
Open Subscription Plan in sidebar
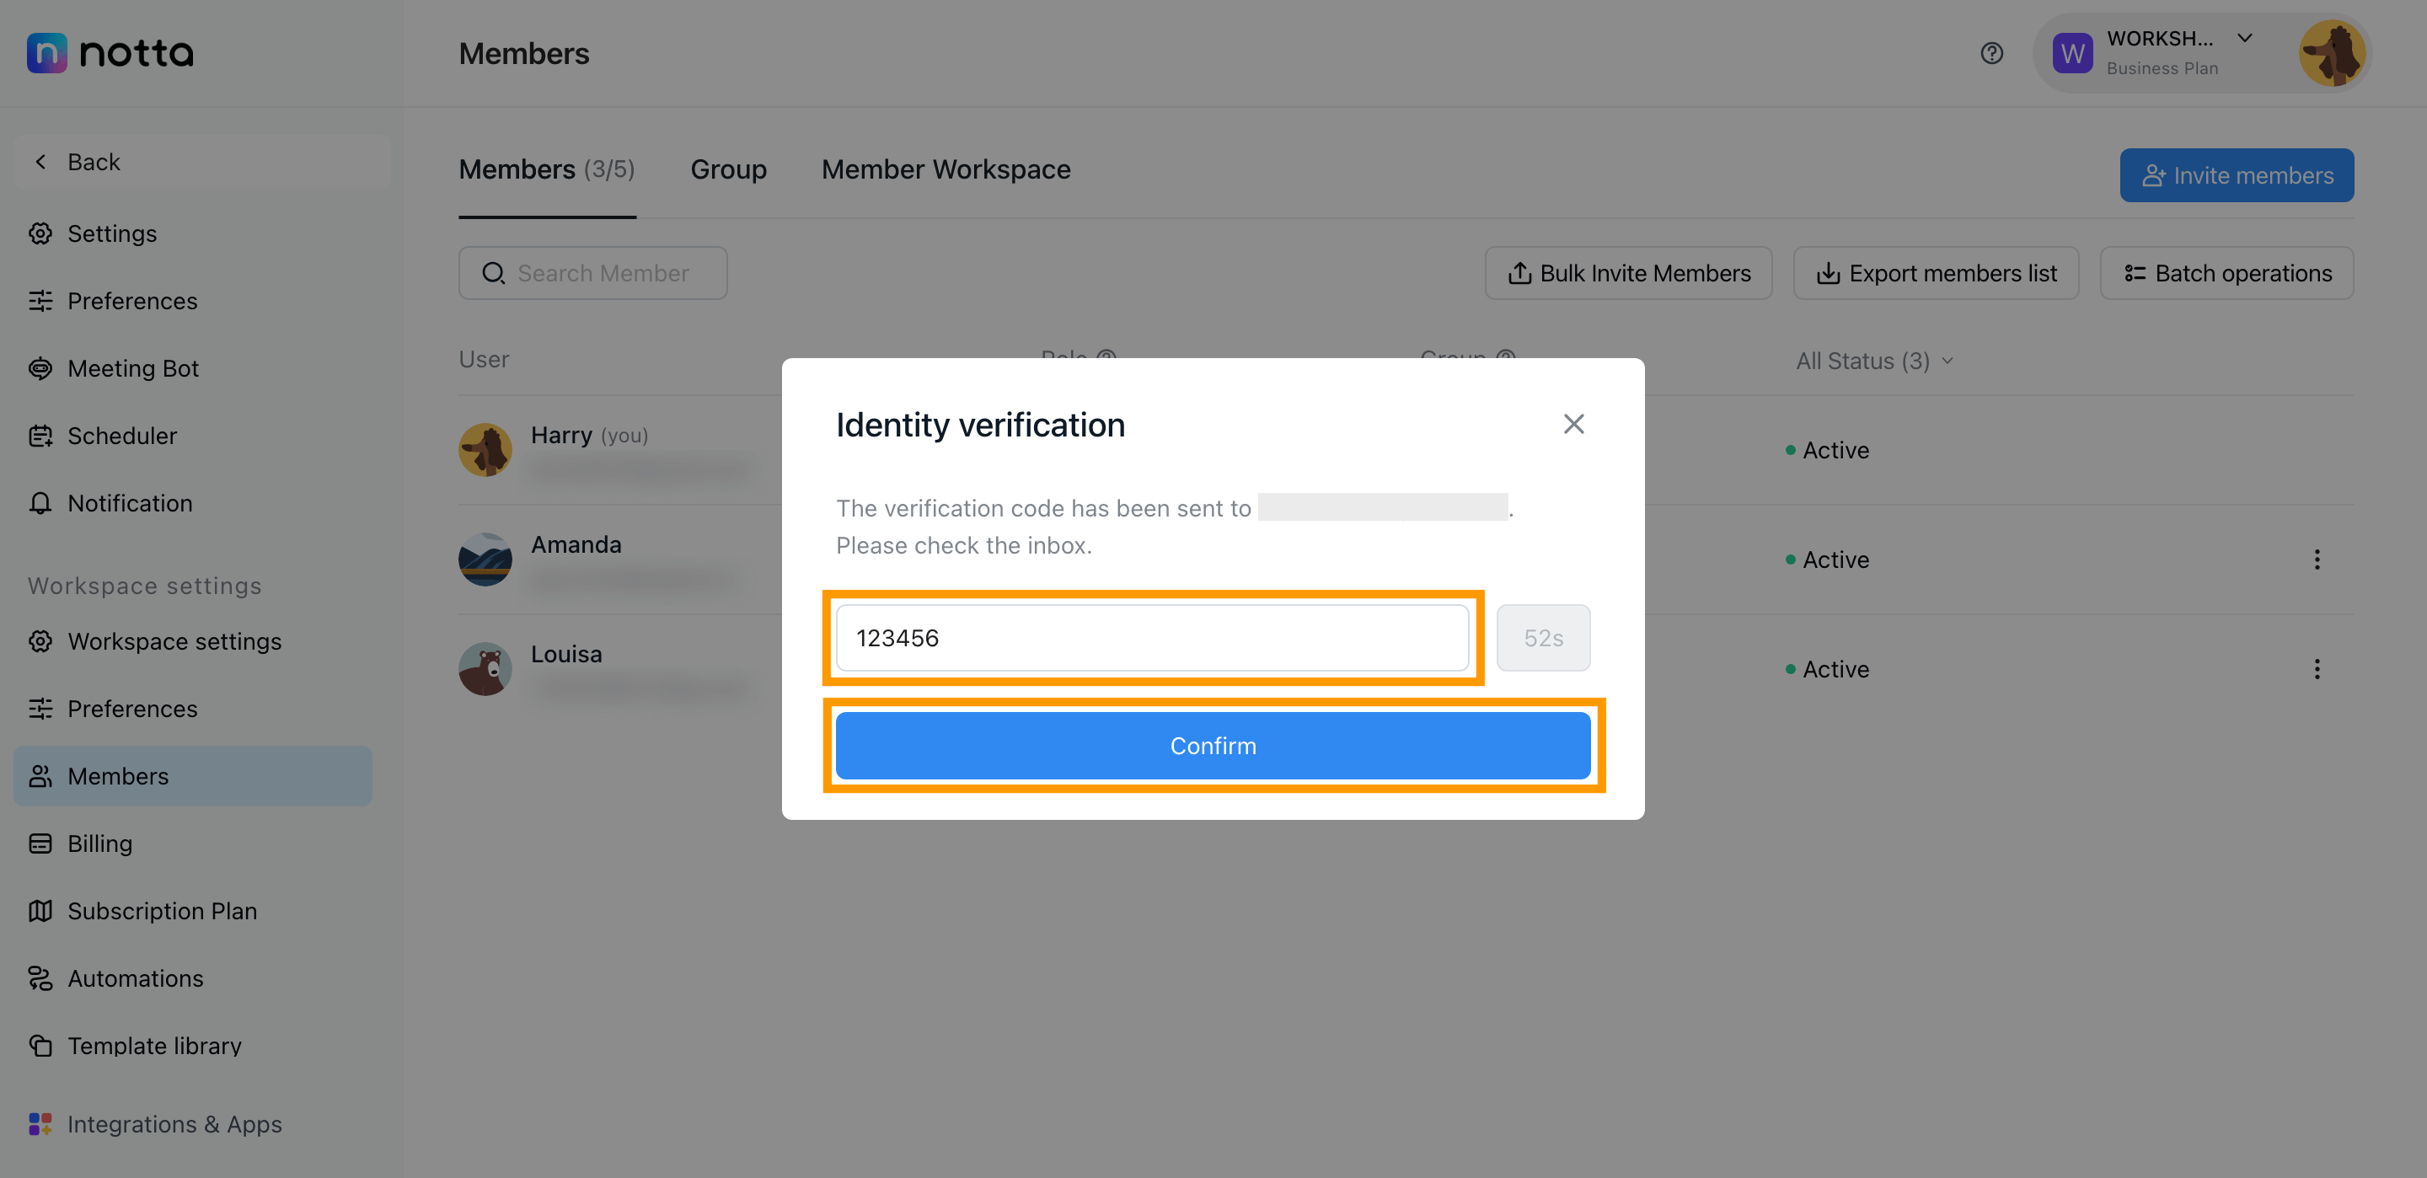[x=193, y=911]
